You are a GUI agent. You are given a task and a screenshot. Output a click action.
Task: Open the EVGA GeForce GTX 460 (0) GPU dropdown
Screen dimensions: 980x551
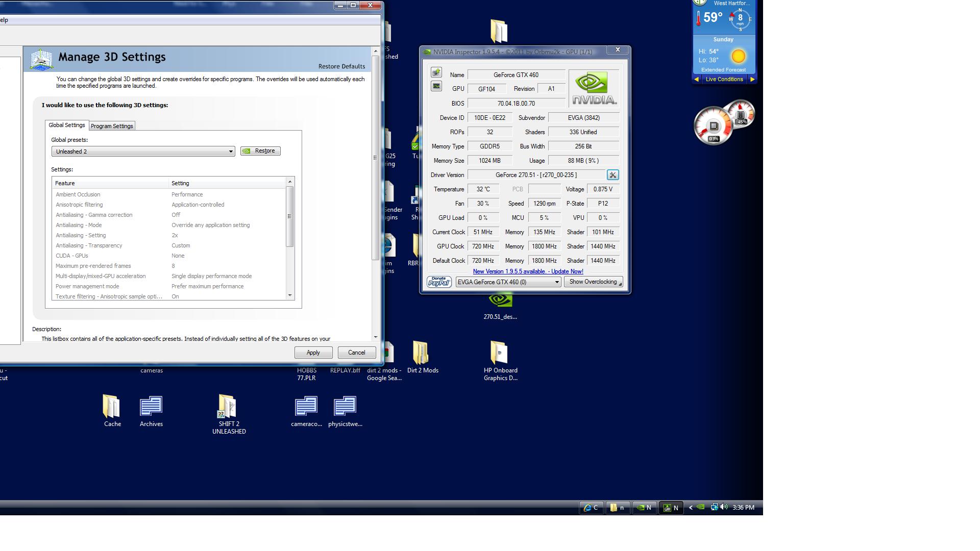508,282
